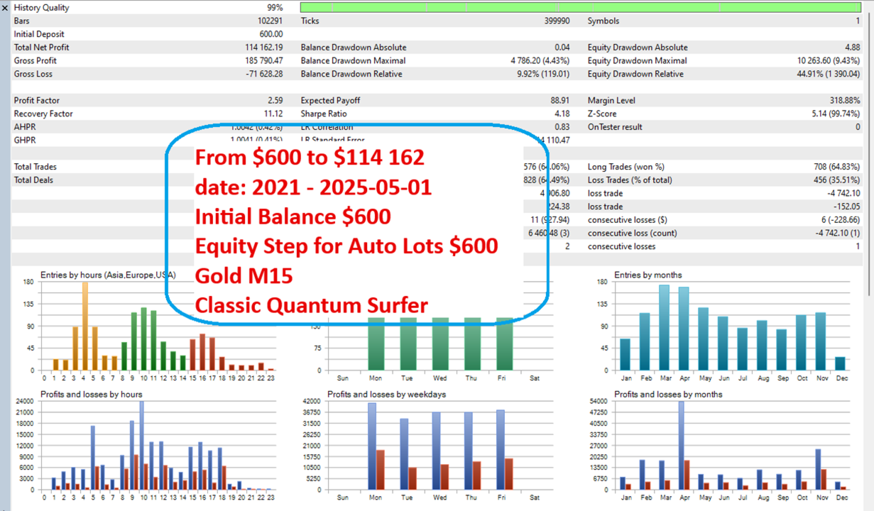Click the loss trade value -152.05
Viewport: 874px width, 511px height.
(846, 207)
